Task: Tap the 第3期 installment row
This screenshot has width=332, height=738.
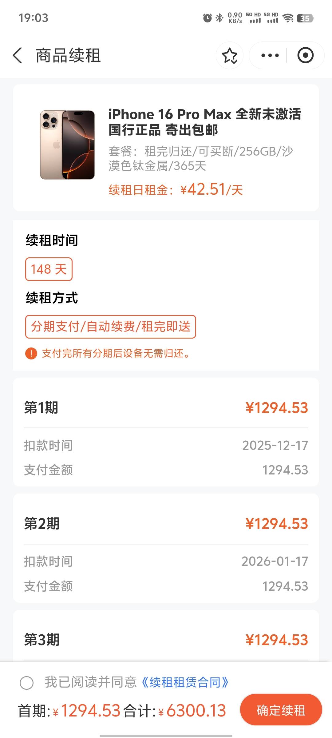Action: coord(166,640)
